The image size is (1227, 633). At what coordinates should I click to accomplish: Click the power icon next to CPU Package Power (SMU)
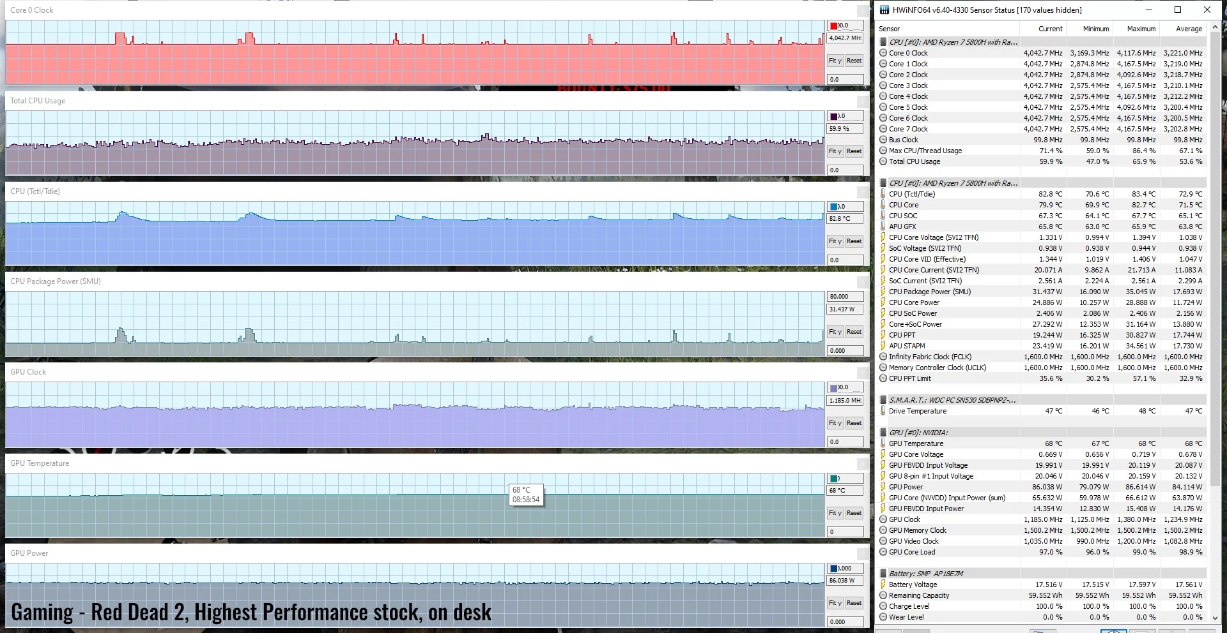(x=883, y=292)
